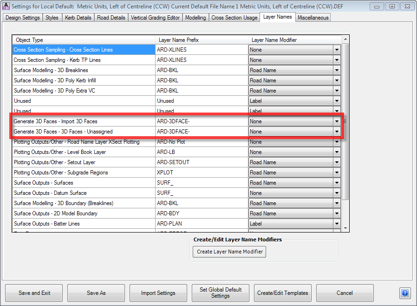Click the Import Settings button
Screen dimensions: 417x306
tap(158, 293)
